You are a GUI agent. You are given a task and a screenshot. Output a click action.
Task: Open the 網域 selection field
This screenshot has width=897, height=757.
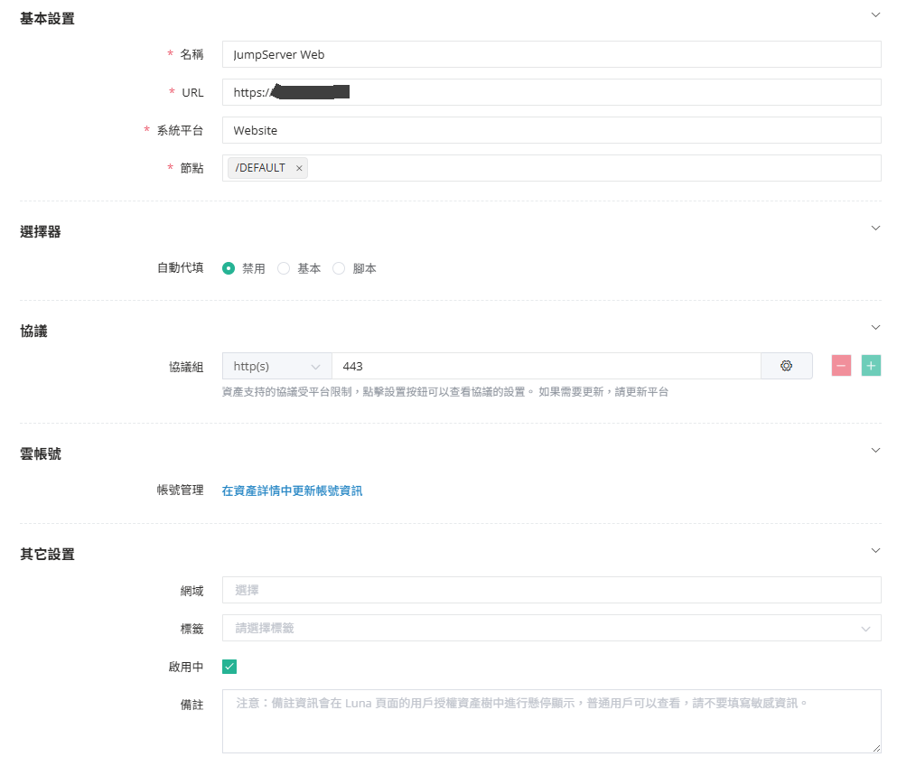[x=551, y=590]
